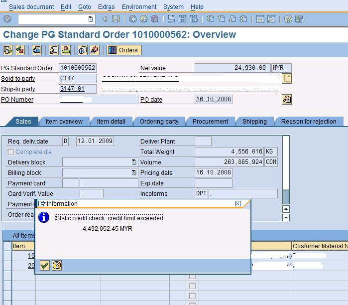
Task: Open Help with the question mark icon
Action: pos(288,19)
